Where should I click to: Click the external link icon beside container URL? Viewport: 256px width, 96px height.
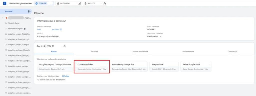[61, 30]
